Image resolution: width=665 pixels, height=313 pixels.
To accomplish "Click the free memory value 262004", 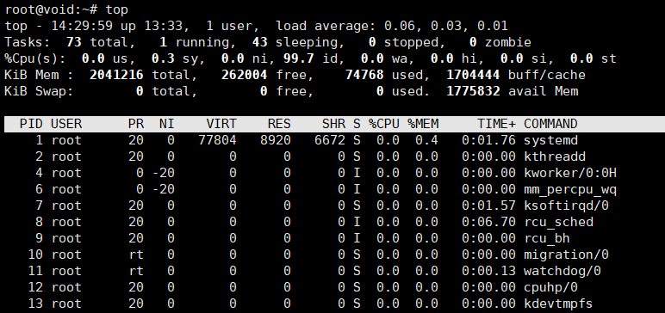I will click(245, 75).
